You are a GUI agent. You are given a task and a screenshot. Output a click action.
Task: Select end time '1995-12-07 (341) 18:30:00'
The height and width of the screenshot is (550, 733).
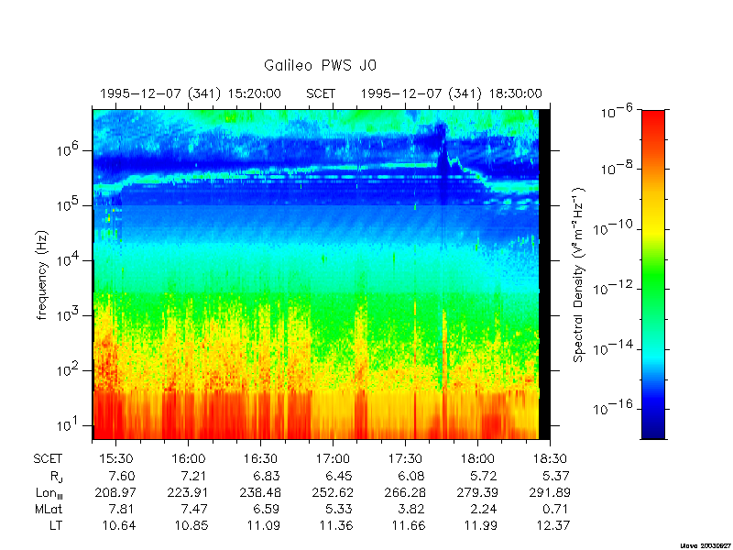point(451,93)
